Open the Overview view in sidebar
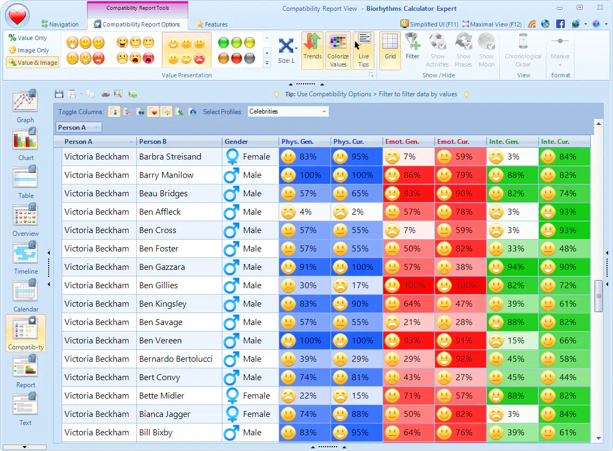Screen dimensions: 613x451 coord(25,220)
